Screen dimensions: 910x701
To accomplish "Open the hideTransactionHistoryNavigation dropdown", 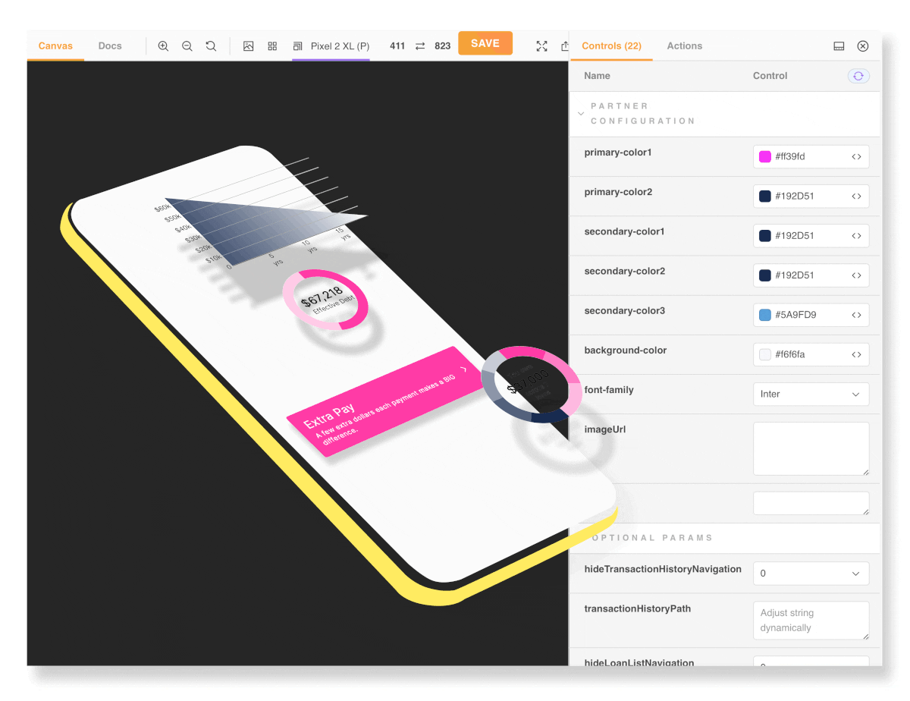I will (811, 574).
